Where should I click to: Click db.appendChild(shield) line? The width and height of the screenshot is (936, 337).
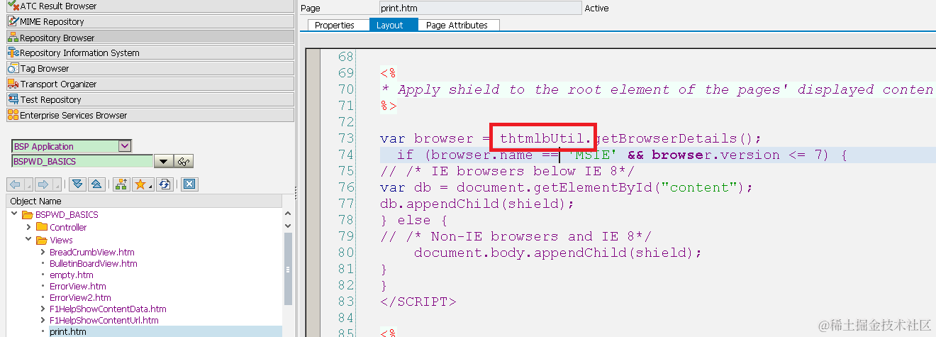pyautogui.click(x=477, y=204)
